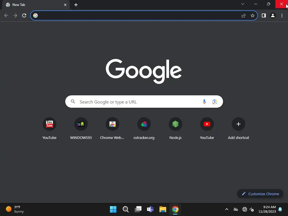Click into Search Google or type a URL box
The width and height of the screenshot is (288, 216).
tap(144, 102)
